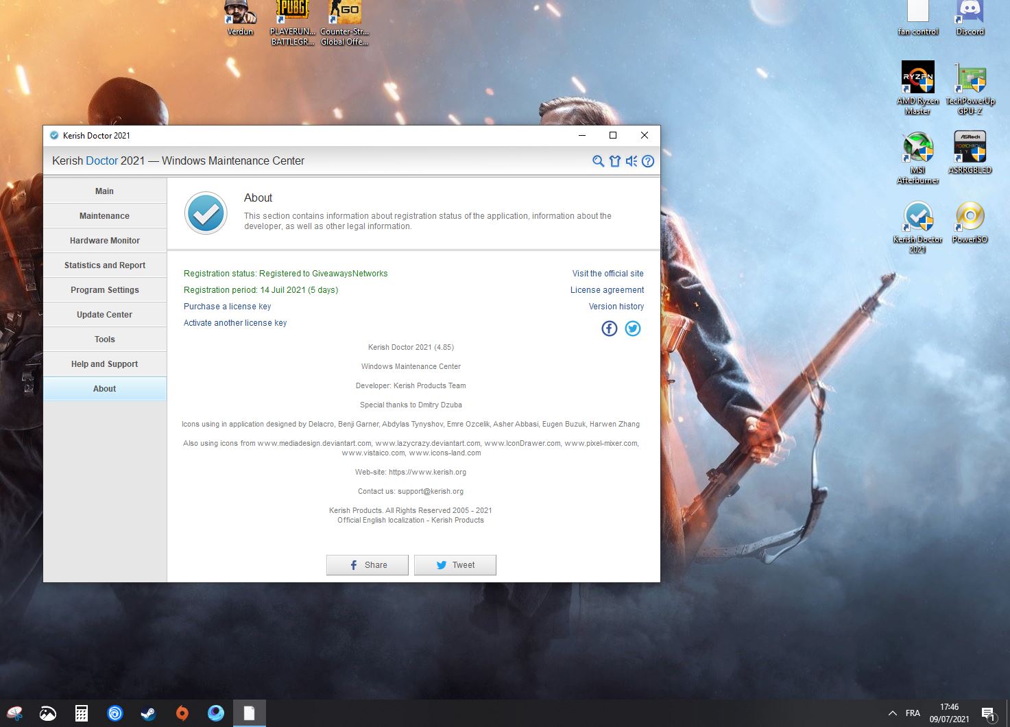Open the question-mark help icon
The width and height of the screenshot is (1010, 727).
[648, 161]
